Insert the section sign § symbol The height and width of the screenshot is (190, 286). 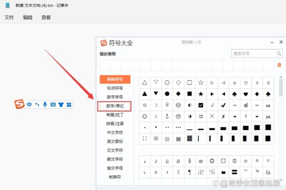click(190, 161)
